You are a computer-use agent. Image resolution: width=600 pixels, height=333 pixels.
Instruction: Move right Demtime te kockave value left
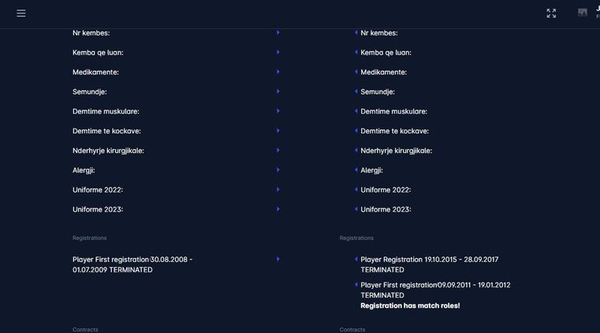tap(356, 130)
